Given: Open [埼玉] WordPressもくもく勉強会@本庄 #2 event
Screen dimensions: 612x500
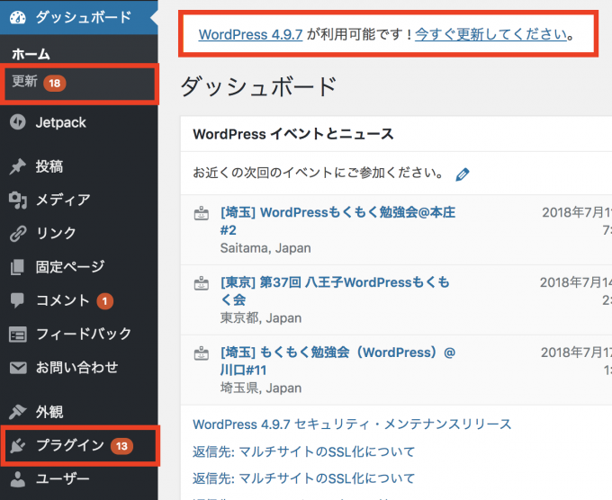Looking at the screenshot, I should coord(338,221).
